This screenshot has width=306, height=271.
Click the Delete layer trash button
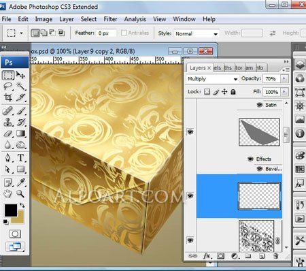[x=275, y=256]
